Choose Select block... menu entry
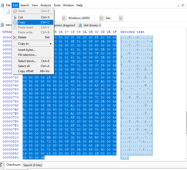 (33, 61)
